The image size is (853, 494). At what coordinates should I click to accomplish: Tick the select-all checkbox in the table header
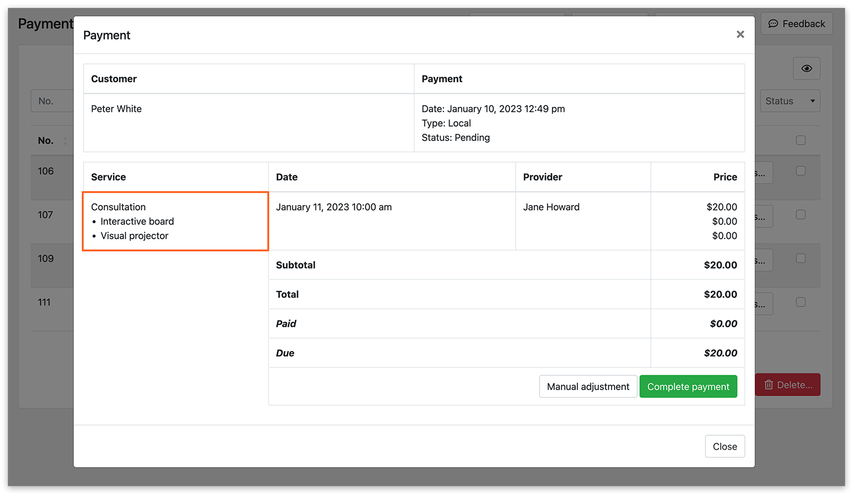coord(800,140)
